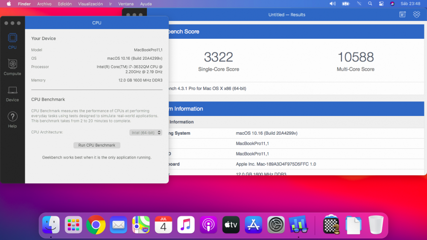427x240 pixels.
Task: Open Finder from the Dock
Action: (51, 225)
